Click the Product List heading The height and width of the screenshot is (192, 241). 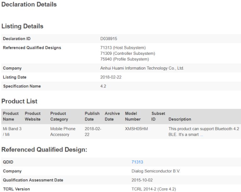(x=19, y=101)
